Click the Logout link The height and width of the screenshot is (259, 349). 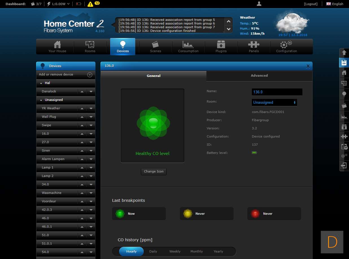point(311,4)
